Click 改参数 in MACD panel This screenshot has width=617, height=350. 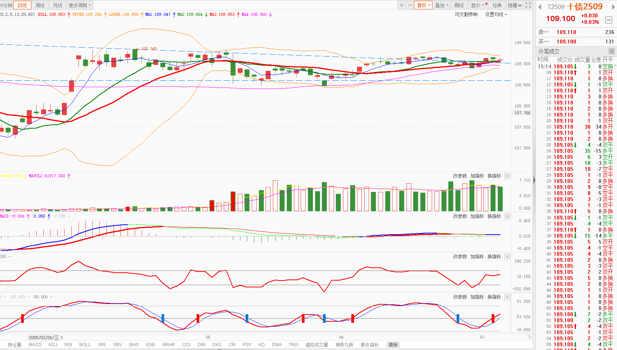(460, 216)
